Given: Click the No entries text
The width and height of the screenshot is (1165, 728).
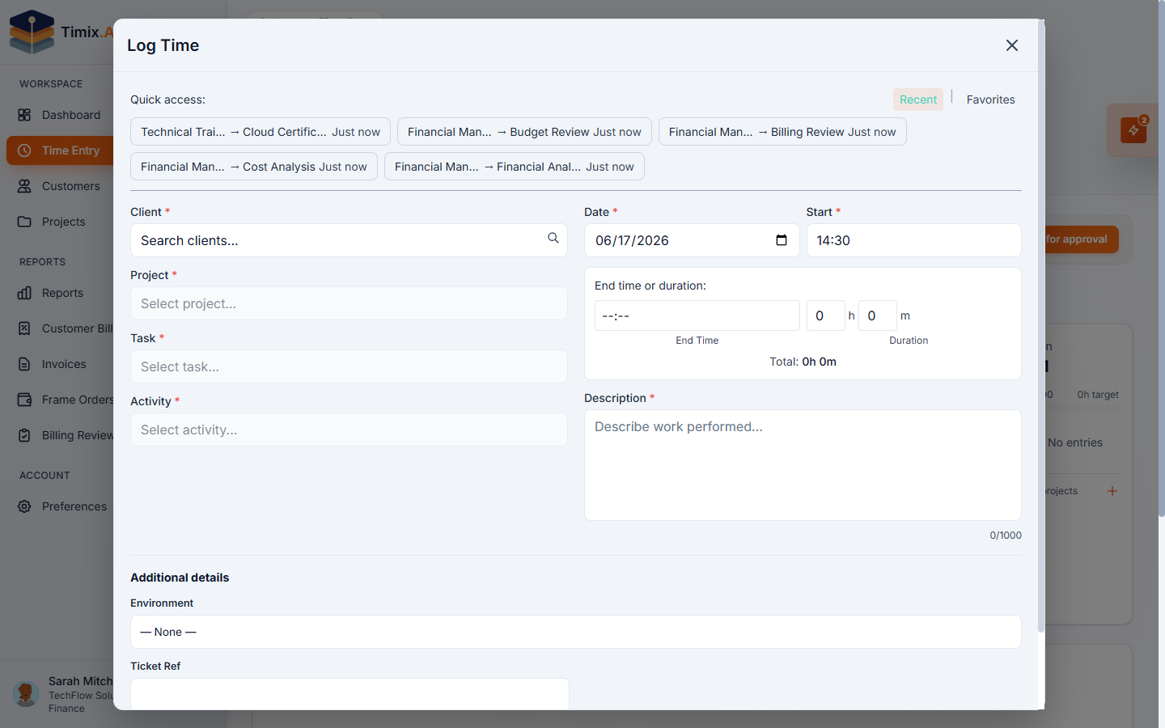Looking at the screenshot, I should click(x=1075, y=442).
